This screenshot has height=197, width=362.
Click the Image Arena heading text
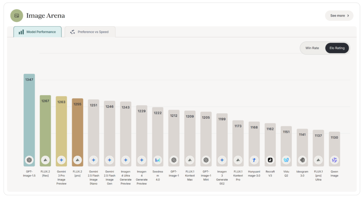click(x=46, y=15)
